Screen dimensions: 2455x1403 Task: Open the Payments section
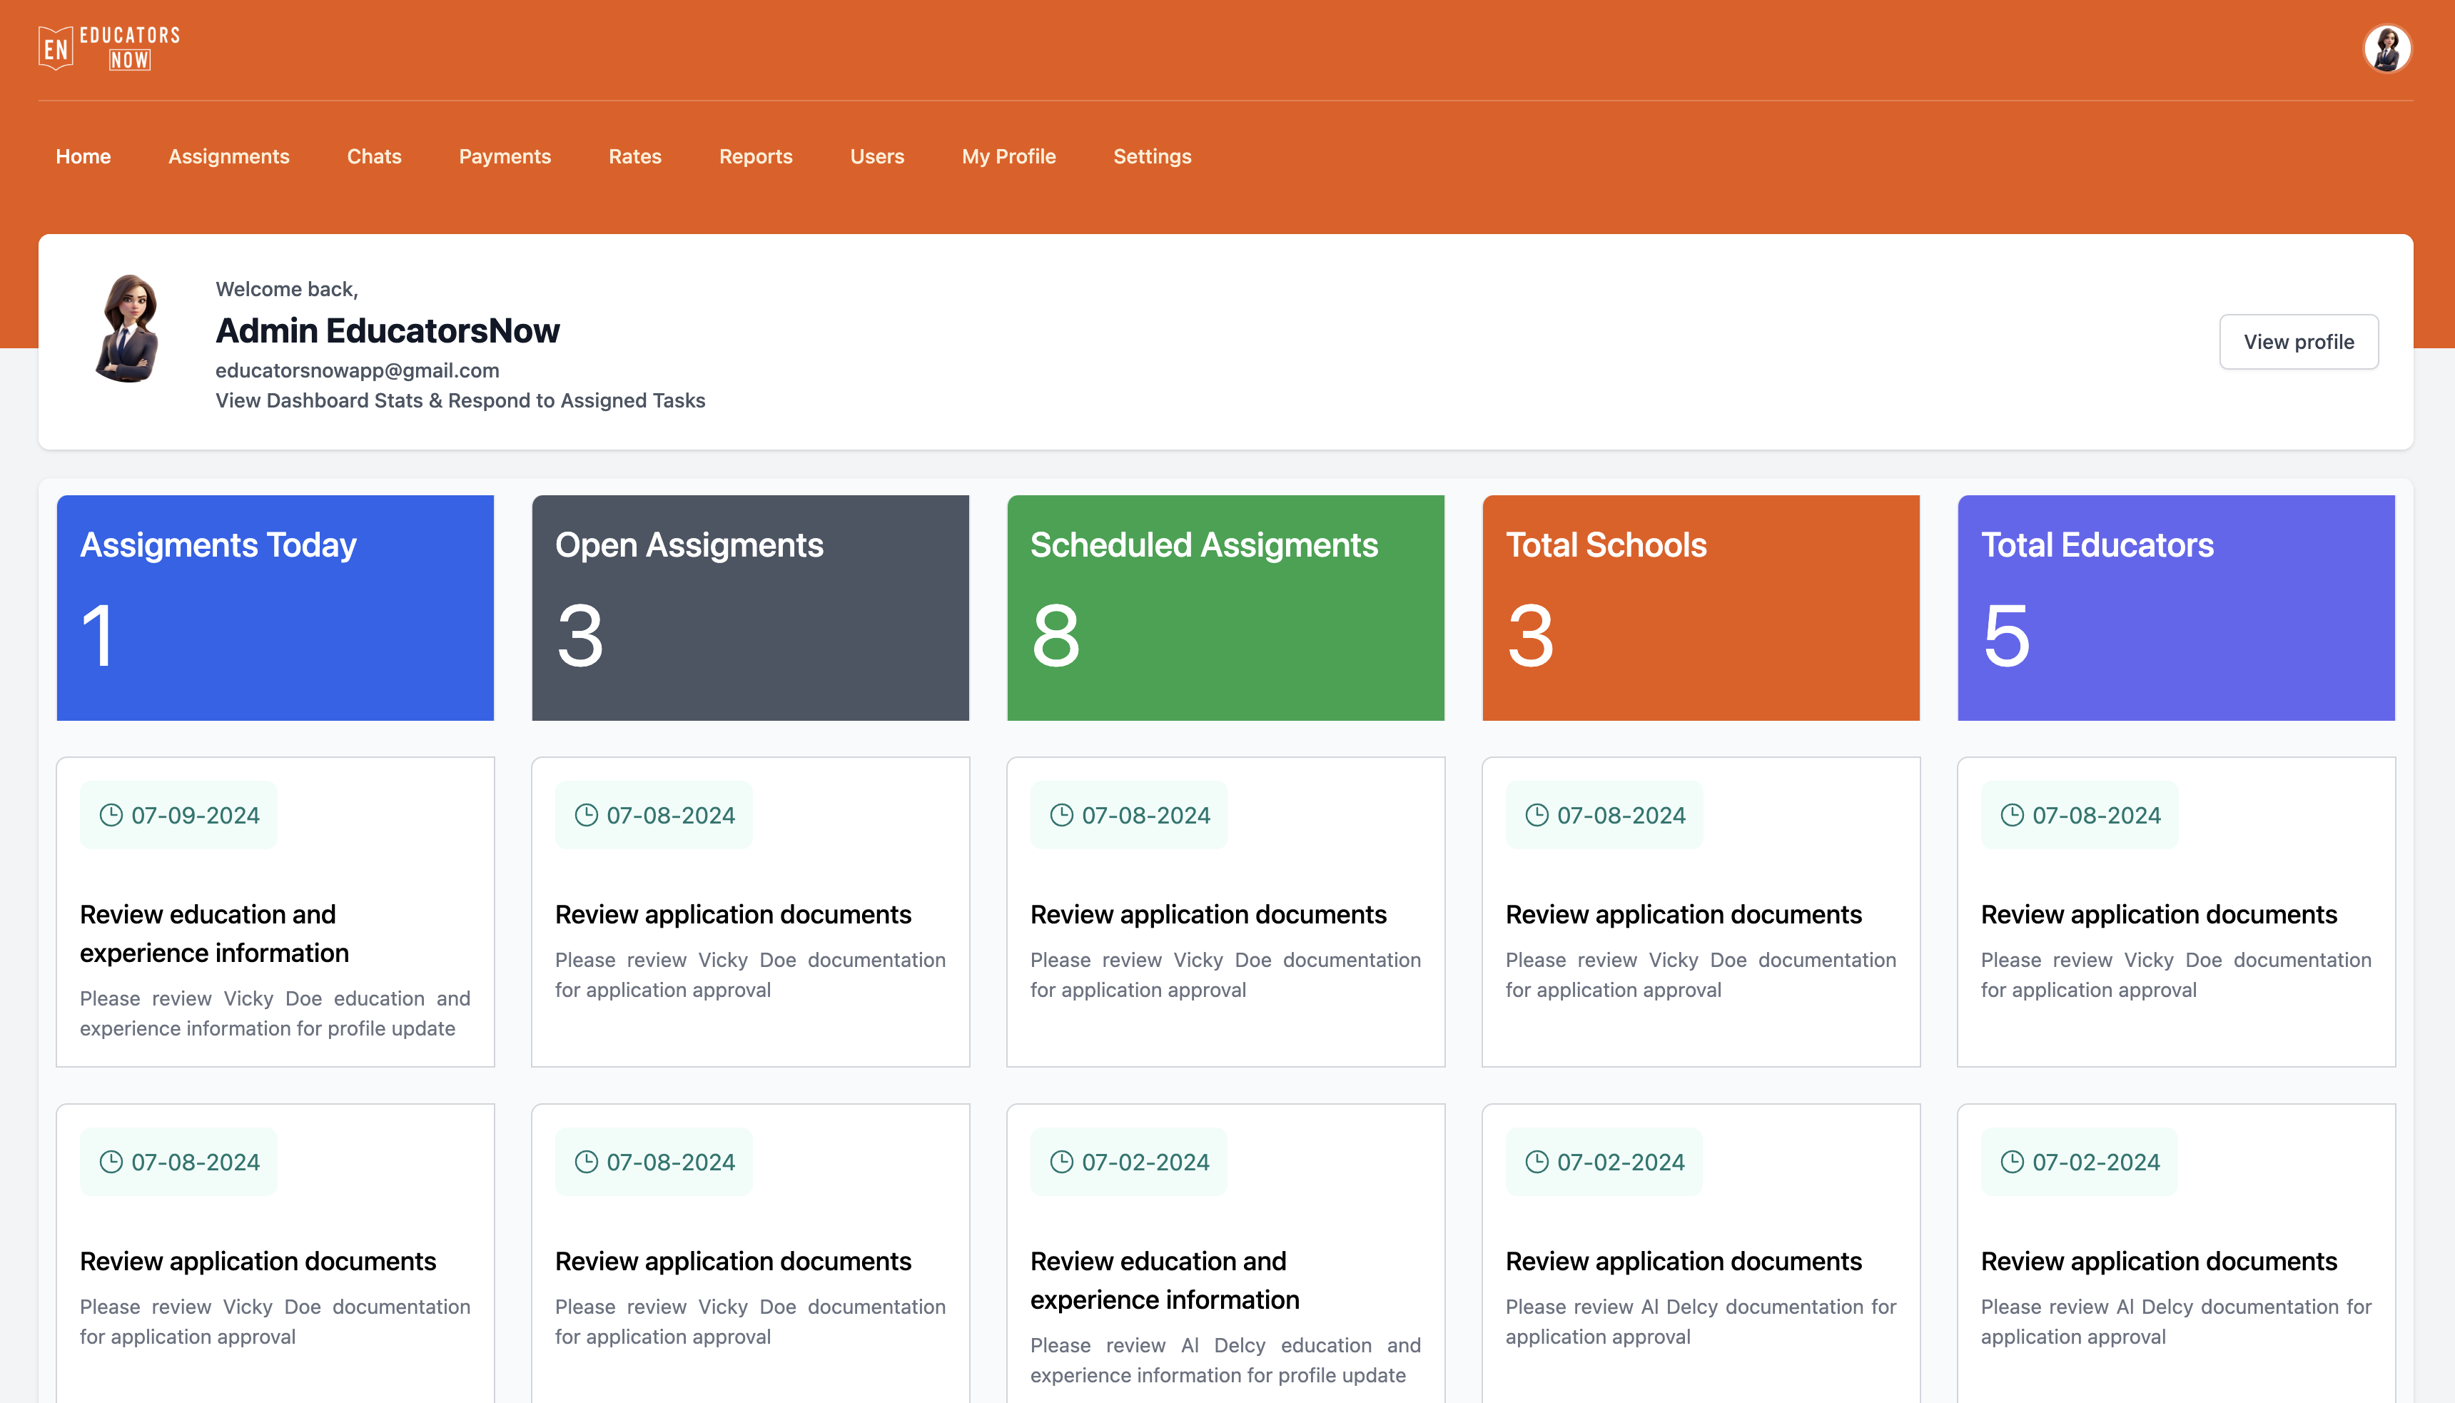click(504, 156)
